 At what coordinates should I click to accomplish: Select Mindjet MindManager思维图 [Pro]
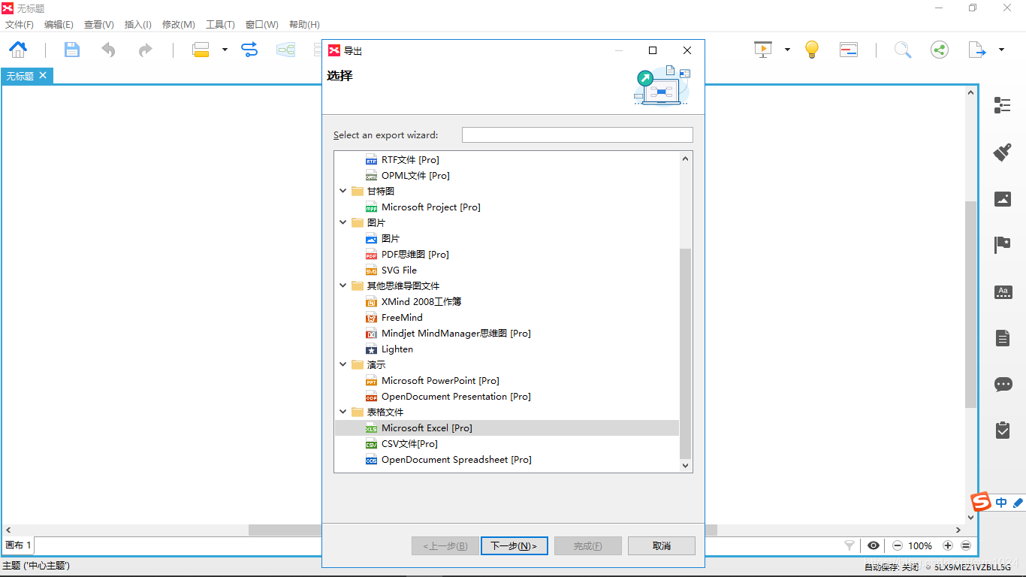coord(456,333)
